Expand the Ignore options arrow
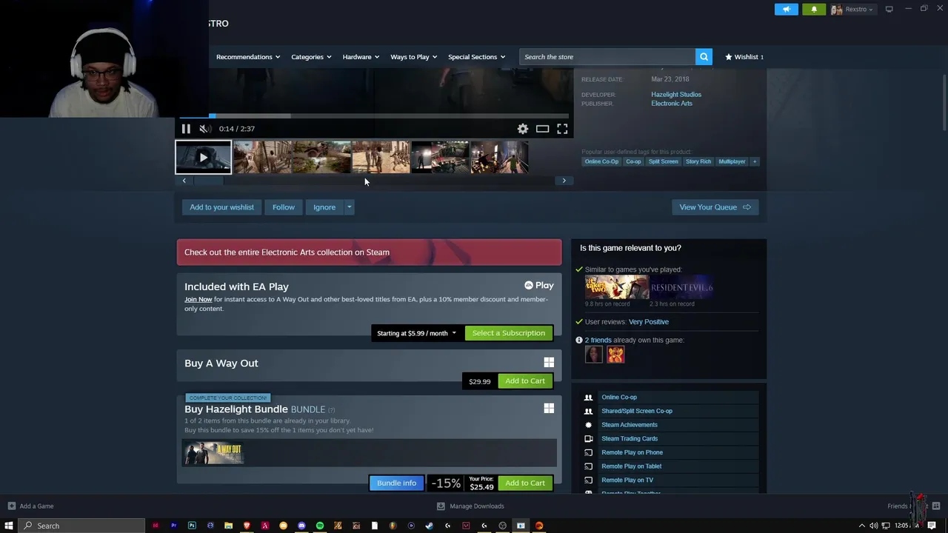Viewport: 948px width, 533px height. [x=349, y=207]
